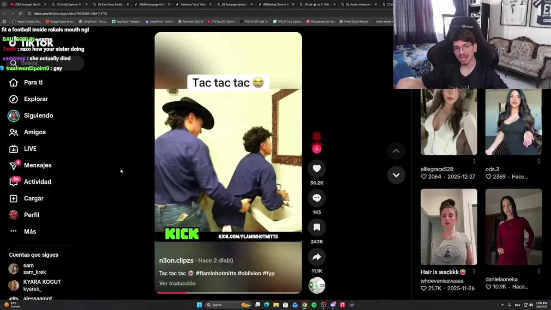This screenshot has height=310, width=551.
Task: Open options for Hair is wackkk video
Action: tap(474, 271)
